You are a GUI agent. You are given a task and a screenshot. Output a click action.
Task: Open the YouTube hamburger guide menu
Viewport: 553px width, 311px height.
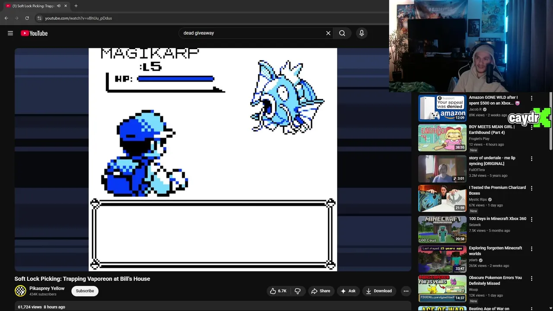tap(10, 33)
